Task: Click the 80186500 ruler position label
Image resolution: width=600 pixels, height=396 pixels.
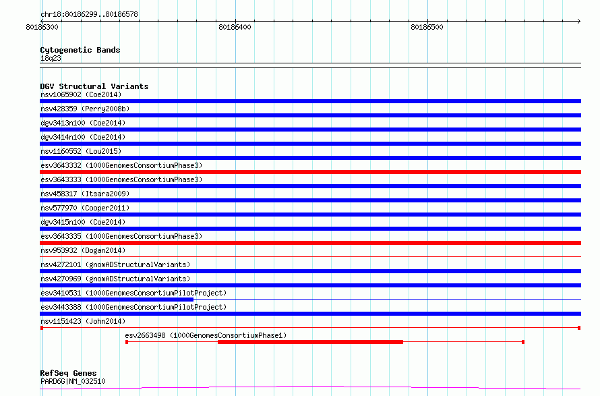Action: click(427, 27)
